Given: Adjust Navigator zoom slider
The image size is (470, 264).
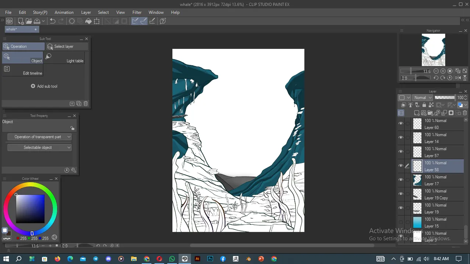Looking at the screenshot, I should 416,71.
